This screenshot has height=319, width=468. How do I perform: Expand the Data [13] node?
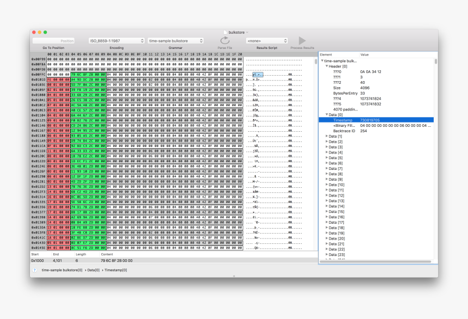[x=327, y=201]
